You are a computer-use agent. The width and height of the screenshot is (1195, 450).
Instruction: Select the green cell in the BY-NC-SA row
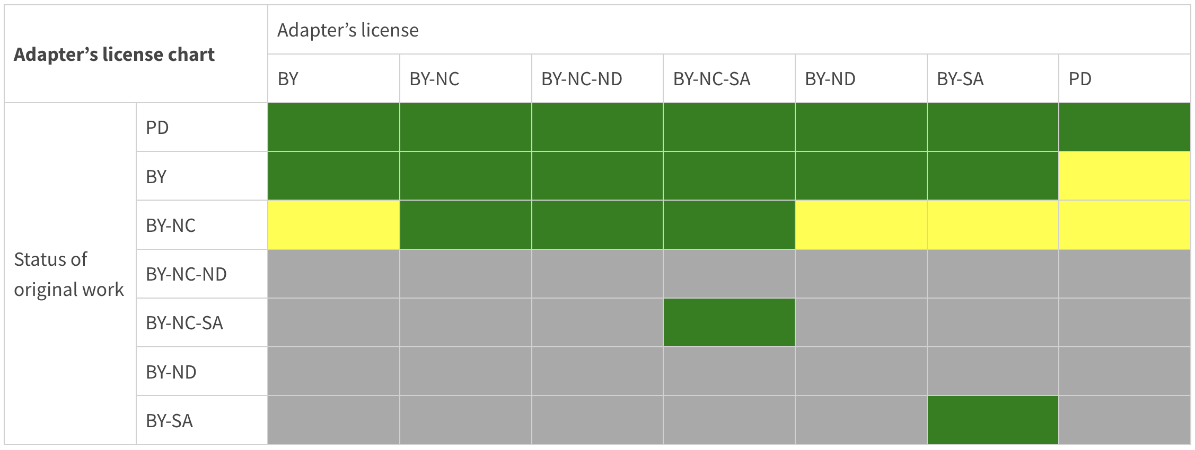click(729, 323)
